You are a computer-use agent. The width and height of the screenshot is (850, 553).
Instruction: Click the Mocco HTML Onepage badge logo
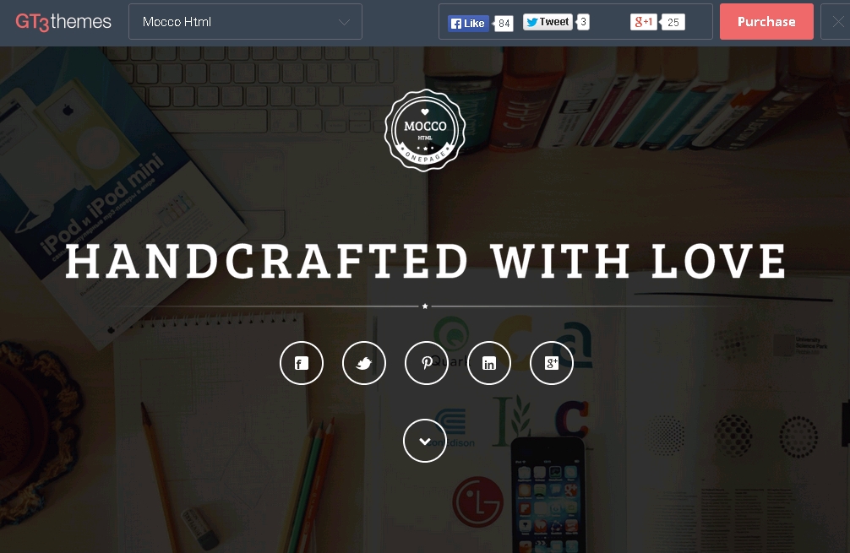(x=425, y=131)
